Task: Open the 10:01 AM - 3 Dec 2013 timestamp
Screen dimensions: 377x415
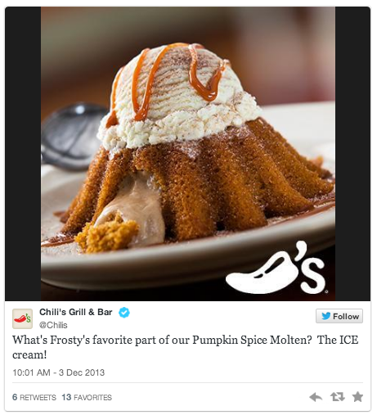Action: pos(59,372)
